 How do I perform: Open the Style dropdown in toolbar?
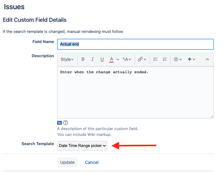(x=67, y=59)
